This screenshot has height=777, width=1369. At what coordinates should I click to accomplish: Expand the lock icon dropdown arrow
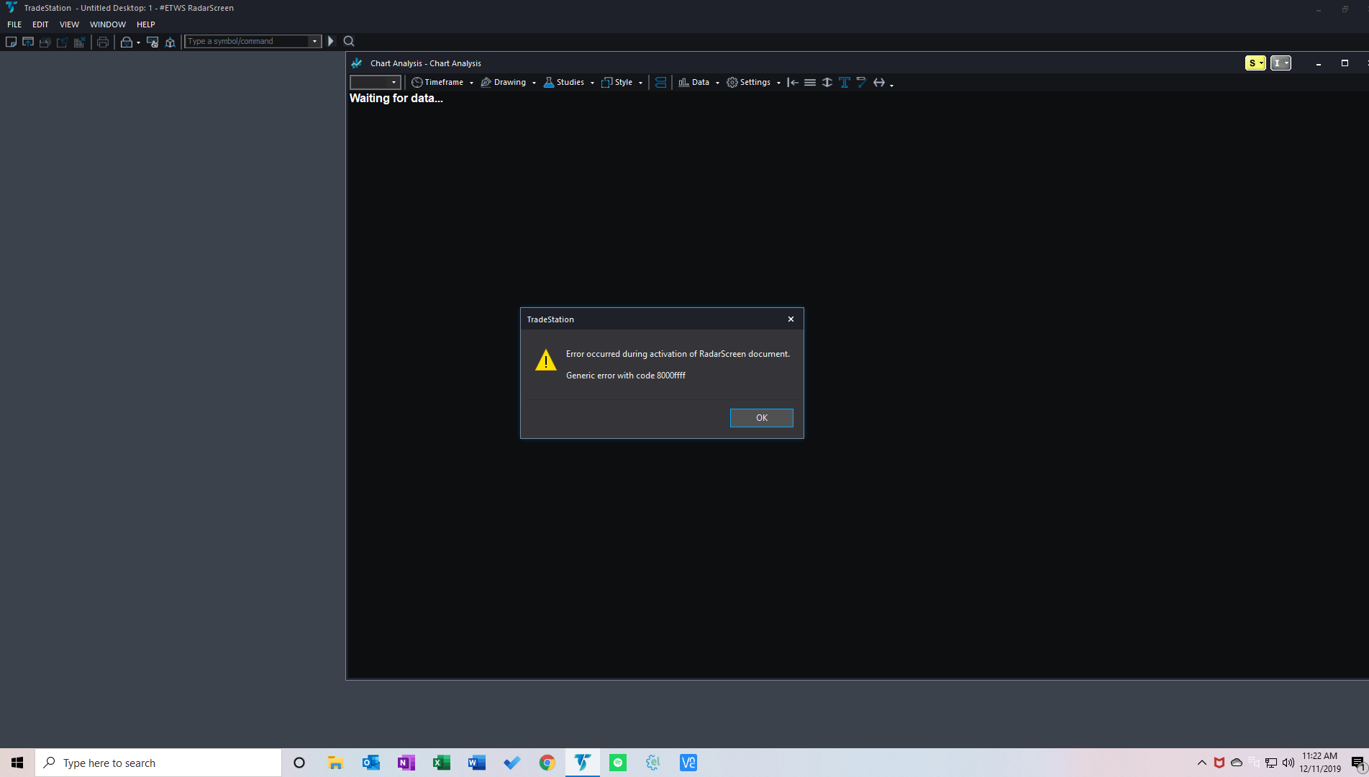click(x=138, y=42)
